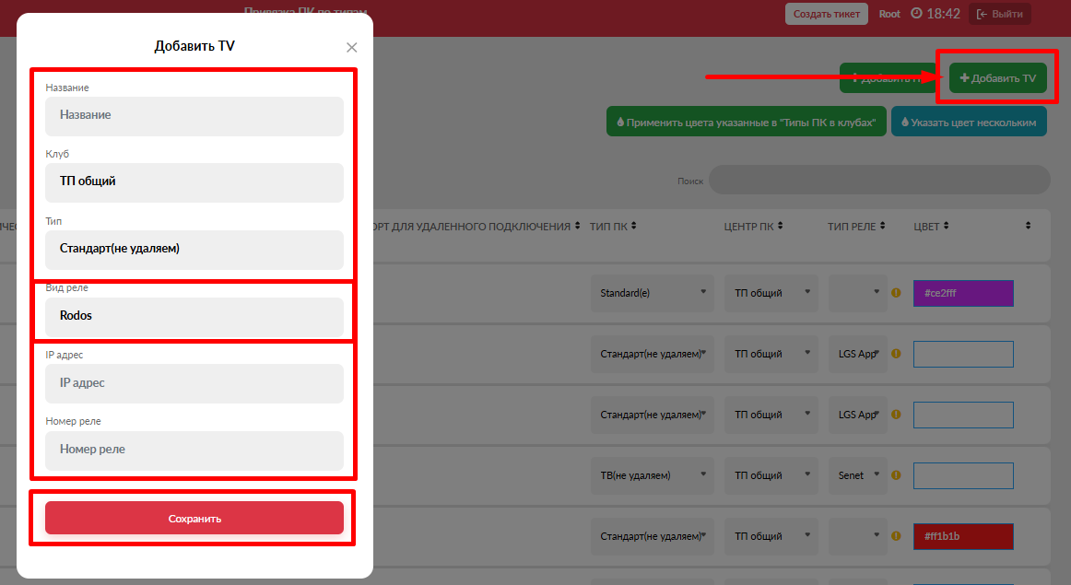The height and width of the screenshot is (585, 1071).
Task: Open empty relay dropdown in Standard(e) row
Action: click(x=858, y=293)
